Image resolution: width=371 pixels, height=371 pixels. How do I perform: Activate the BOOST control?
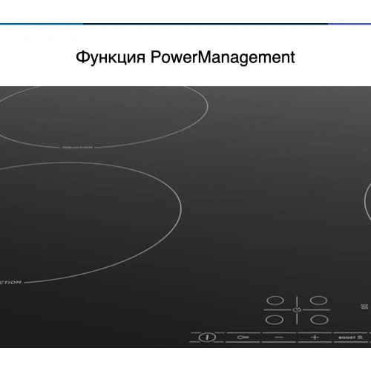pos(350,338)
